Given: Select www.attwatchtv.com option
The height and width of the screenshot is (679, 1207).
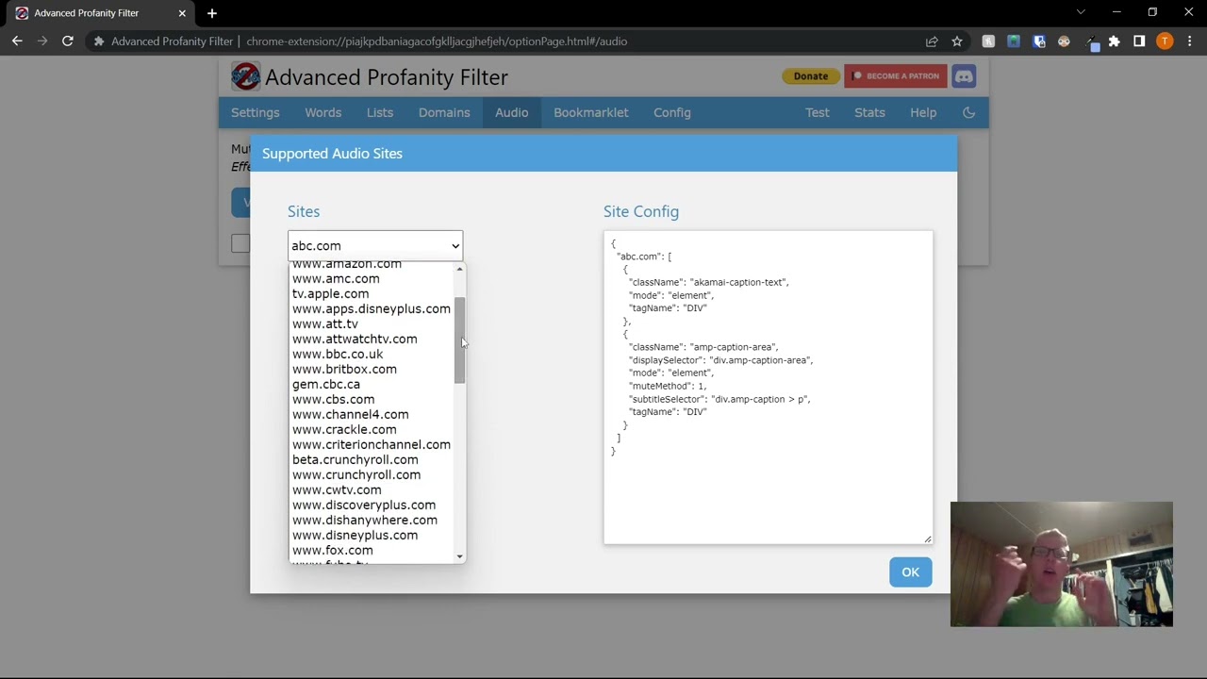Looking at the screenshot, I should (372, 339).
